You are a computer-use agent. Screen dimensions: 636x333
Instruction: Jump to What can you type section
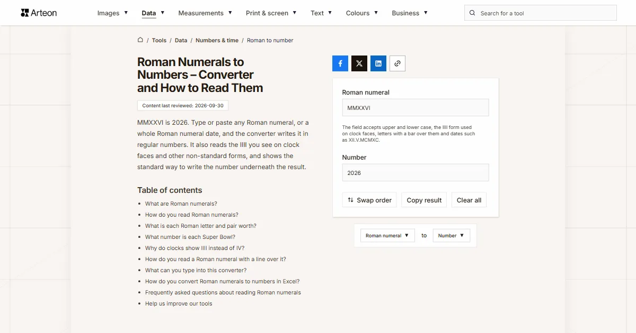(x=196, y=270)
